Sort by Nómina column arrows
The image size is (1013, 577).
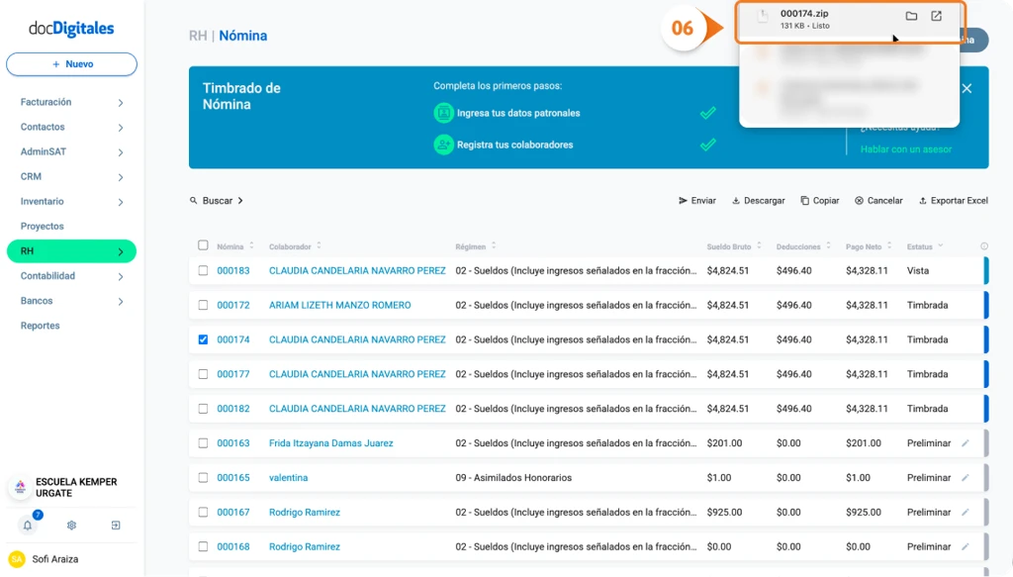251,246
